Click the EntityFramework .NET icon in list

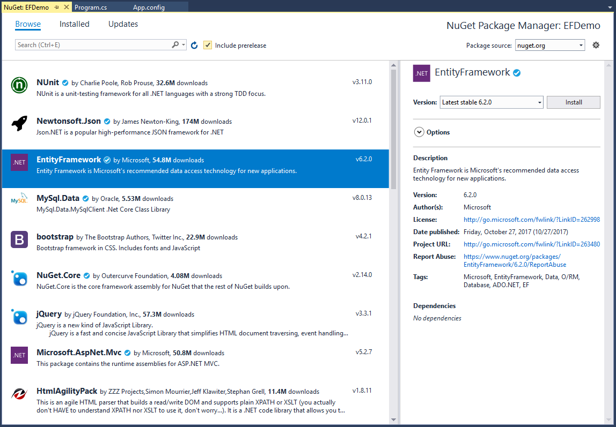pos(19,162)
